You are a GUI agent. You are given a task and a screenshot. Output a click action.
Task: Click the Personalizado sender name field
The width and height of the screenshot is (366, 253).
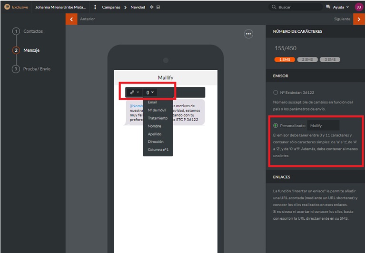(x=323, y=126)
